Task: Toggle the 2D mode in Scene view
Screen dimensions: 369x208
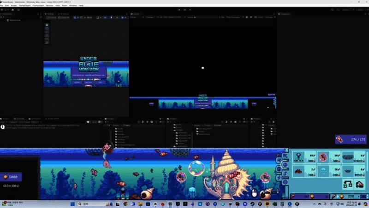Action: click(x=105, y=17)
